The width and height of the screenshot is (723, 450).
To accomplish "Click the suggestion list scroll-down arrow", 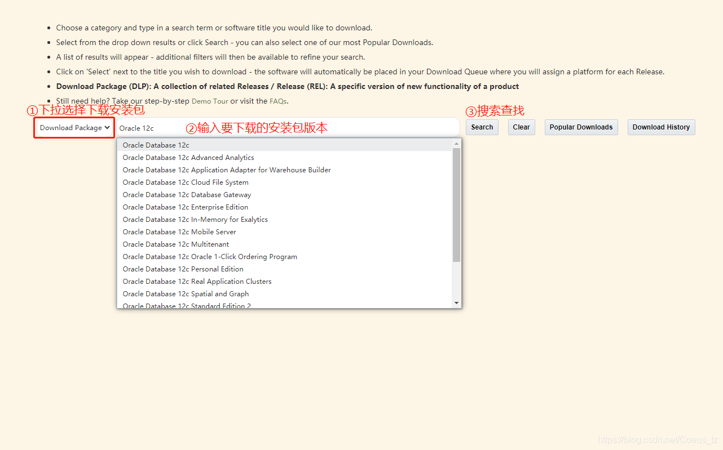I will [457, 304].
